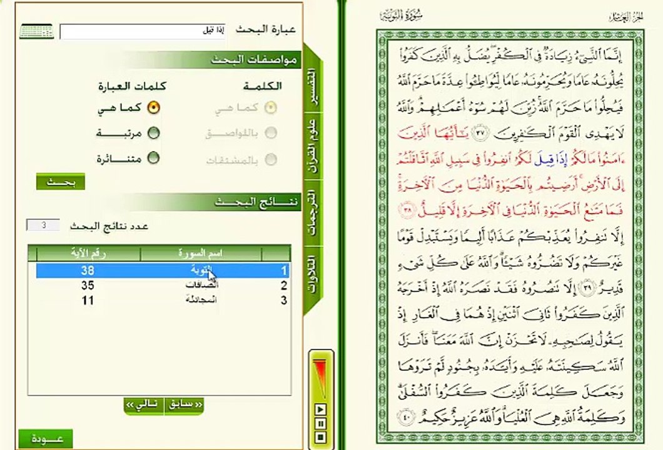Select result row 1 'التوبة' 38

tap(163, 271)
